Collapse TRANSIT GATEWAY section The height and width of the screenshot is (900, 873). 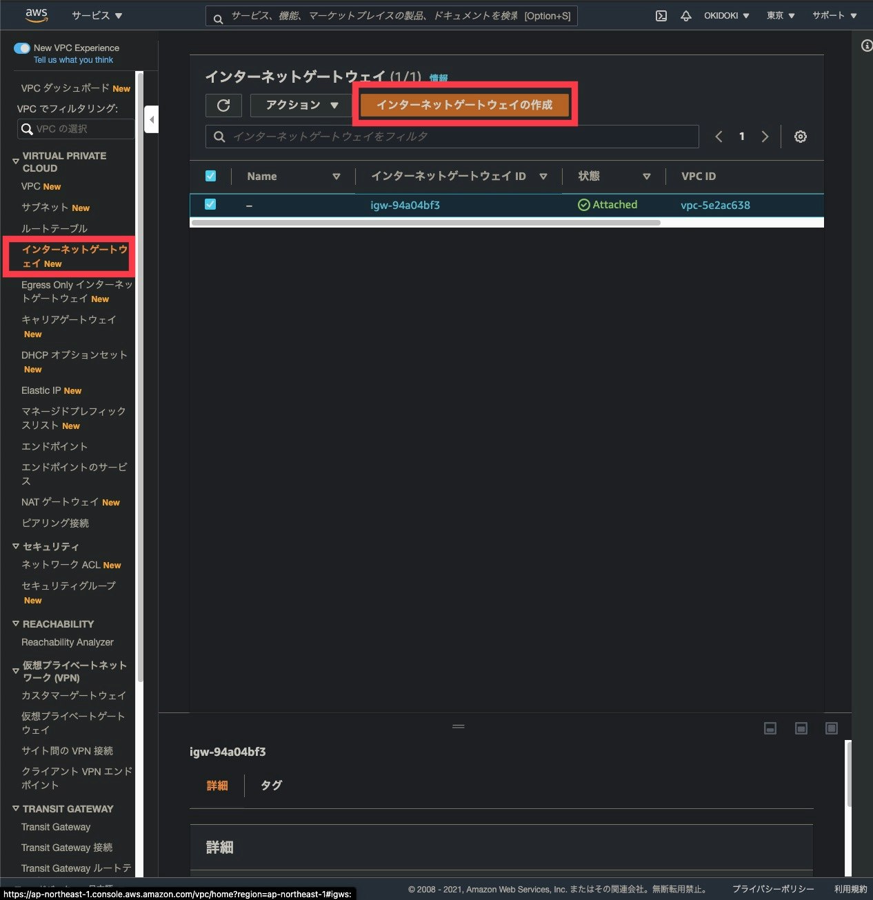pyautogui.click(x=16, y=808)
